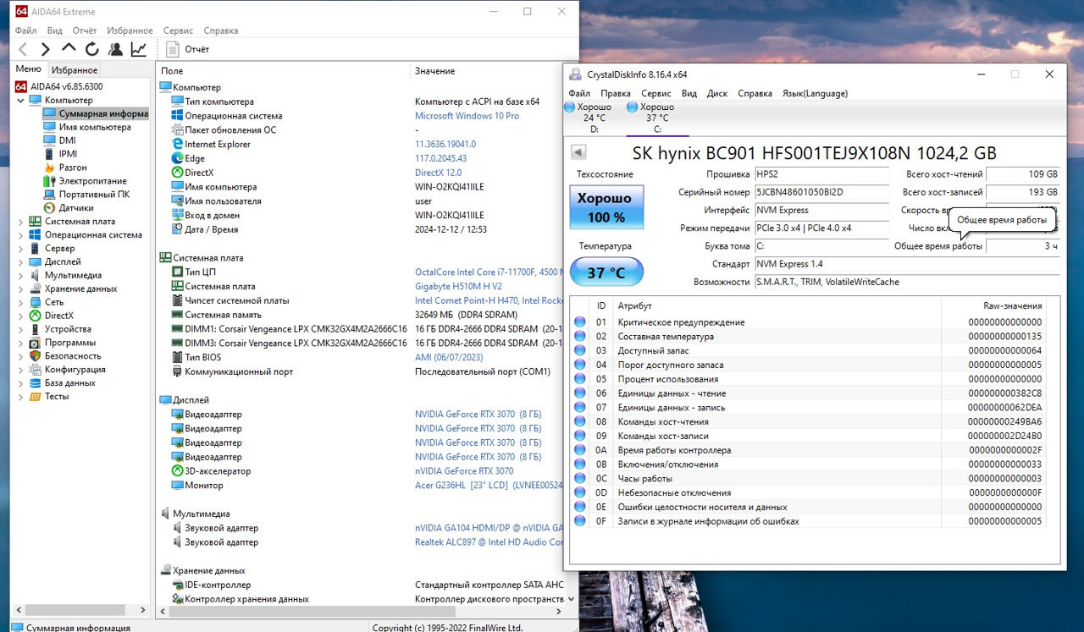The image size is (1084, 632).
Task: Switch to the Меню tab in sidebar
Action: 28,69
